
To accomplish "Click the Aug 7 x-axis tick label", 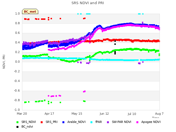I will [x=159, y=114].
